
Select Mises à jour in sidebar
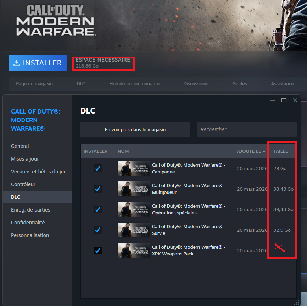25,159
